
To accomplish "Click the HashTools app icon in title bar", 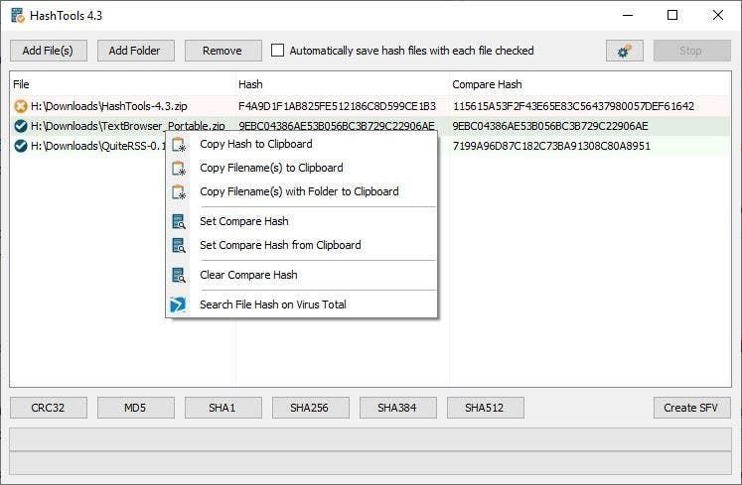I will click(x=18, y=16).
